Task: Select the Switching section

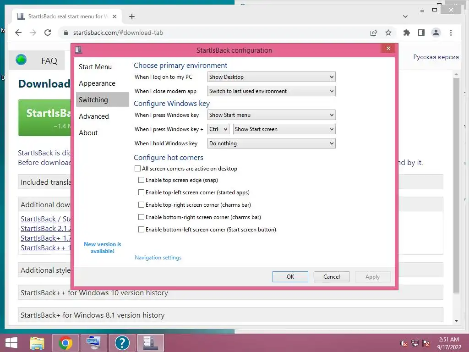Action: [102, 99]
